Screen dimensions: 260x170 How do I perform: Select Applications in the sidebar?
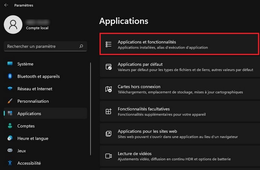click(45, 113)
